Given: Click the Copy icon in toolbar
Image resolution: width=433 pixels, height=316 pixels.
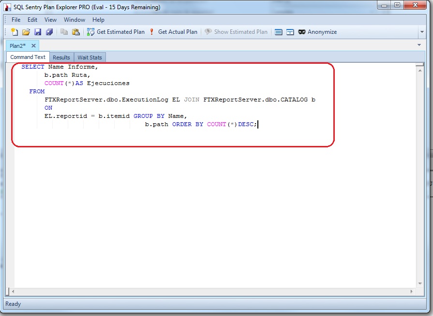Looking at the screenshot, I should point(64,32).
